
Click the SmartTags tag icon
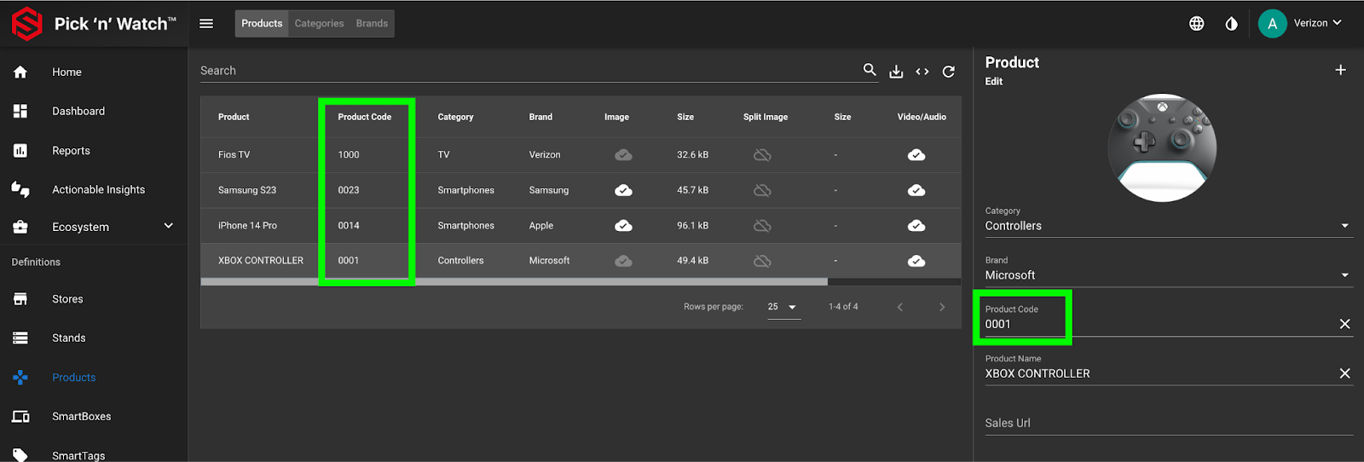(x=20, y=454)
